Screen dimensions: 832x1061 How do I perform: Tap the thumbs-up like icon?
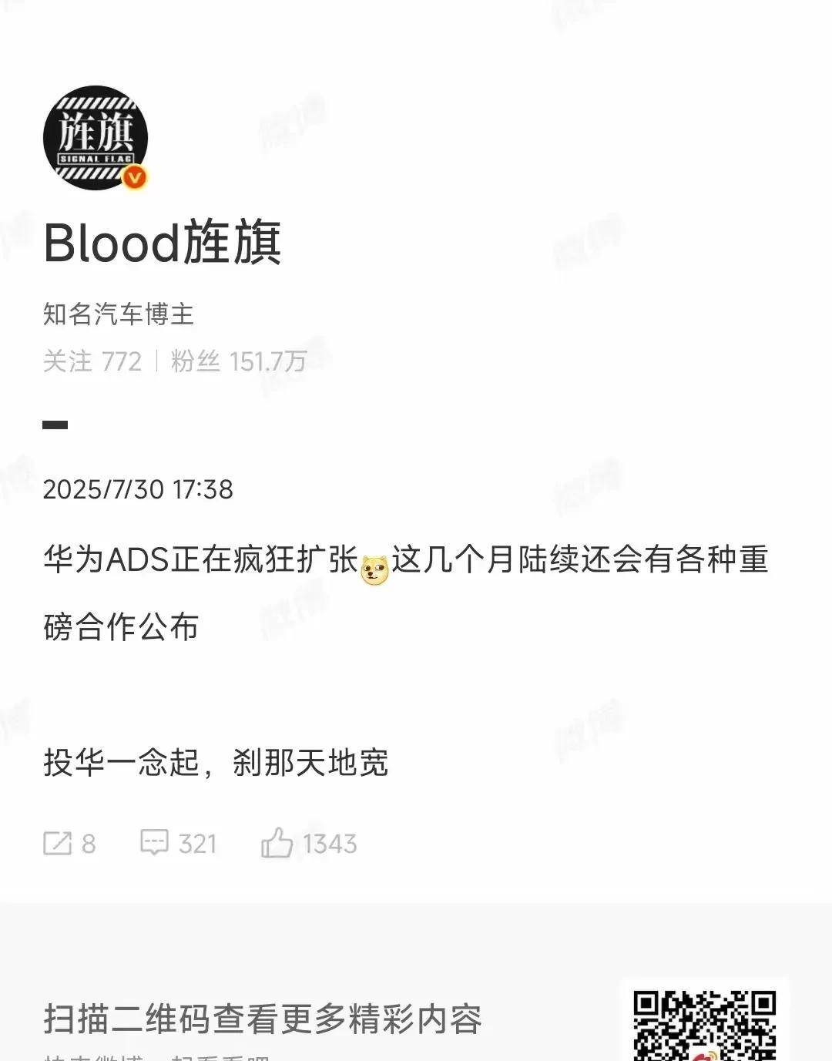277,842
